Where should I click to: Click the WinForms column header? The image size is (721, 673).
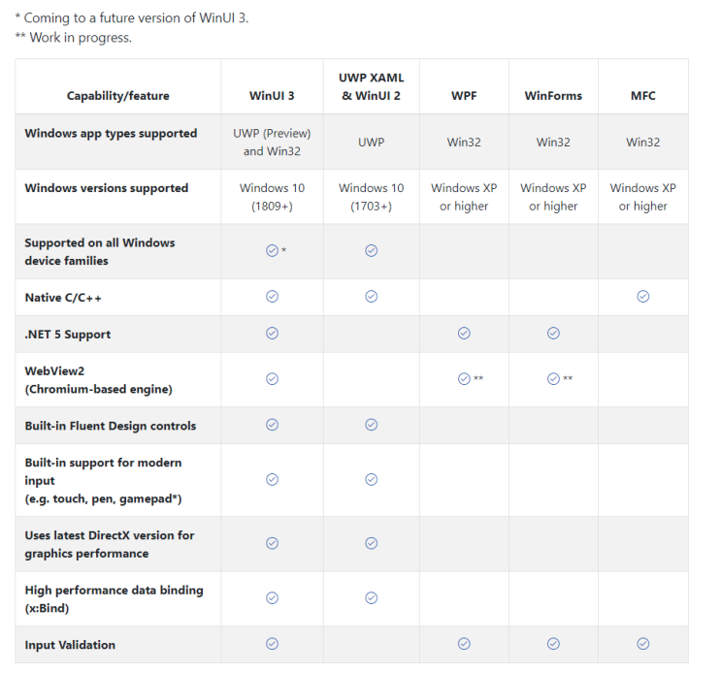pos(553,96)
